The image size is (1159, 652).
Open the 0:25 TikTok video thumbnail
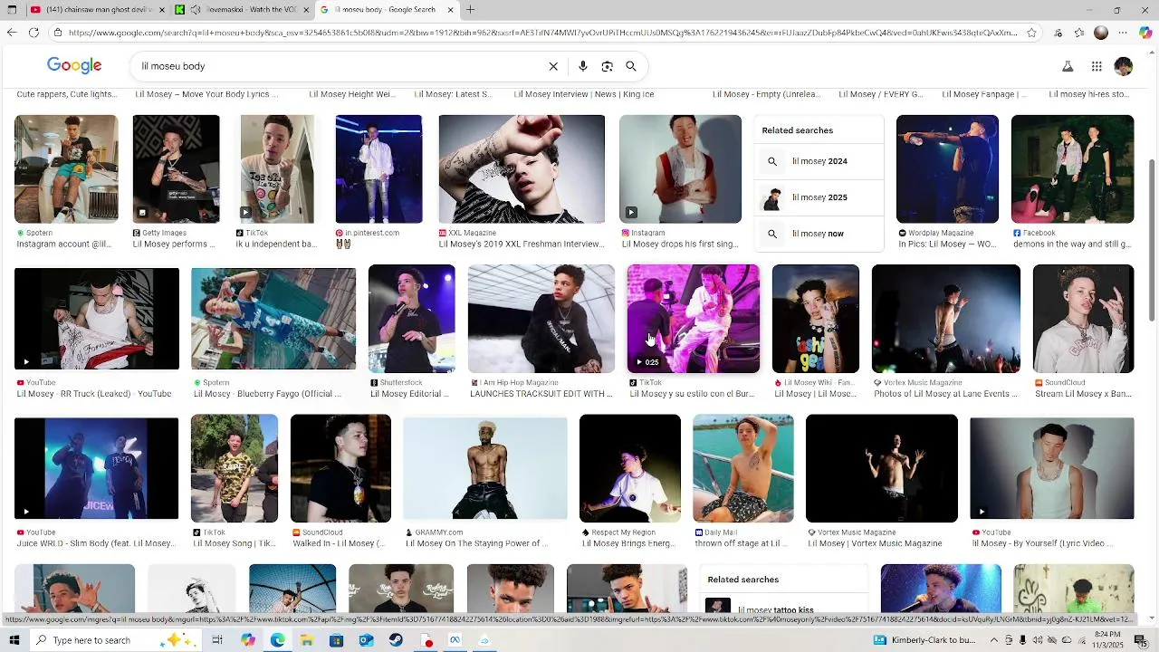[x=694, y=319]
